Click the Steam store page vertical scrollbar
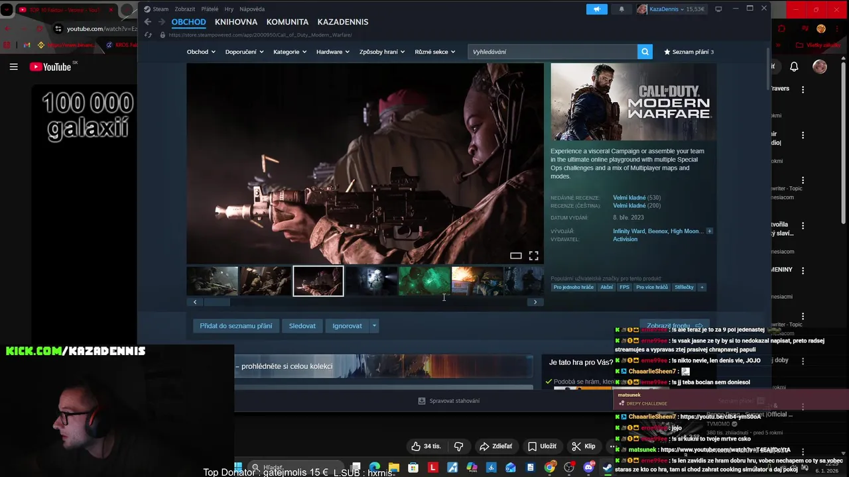The image size is (849, 477). (x=768, y=69)
